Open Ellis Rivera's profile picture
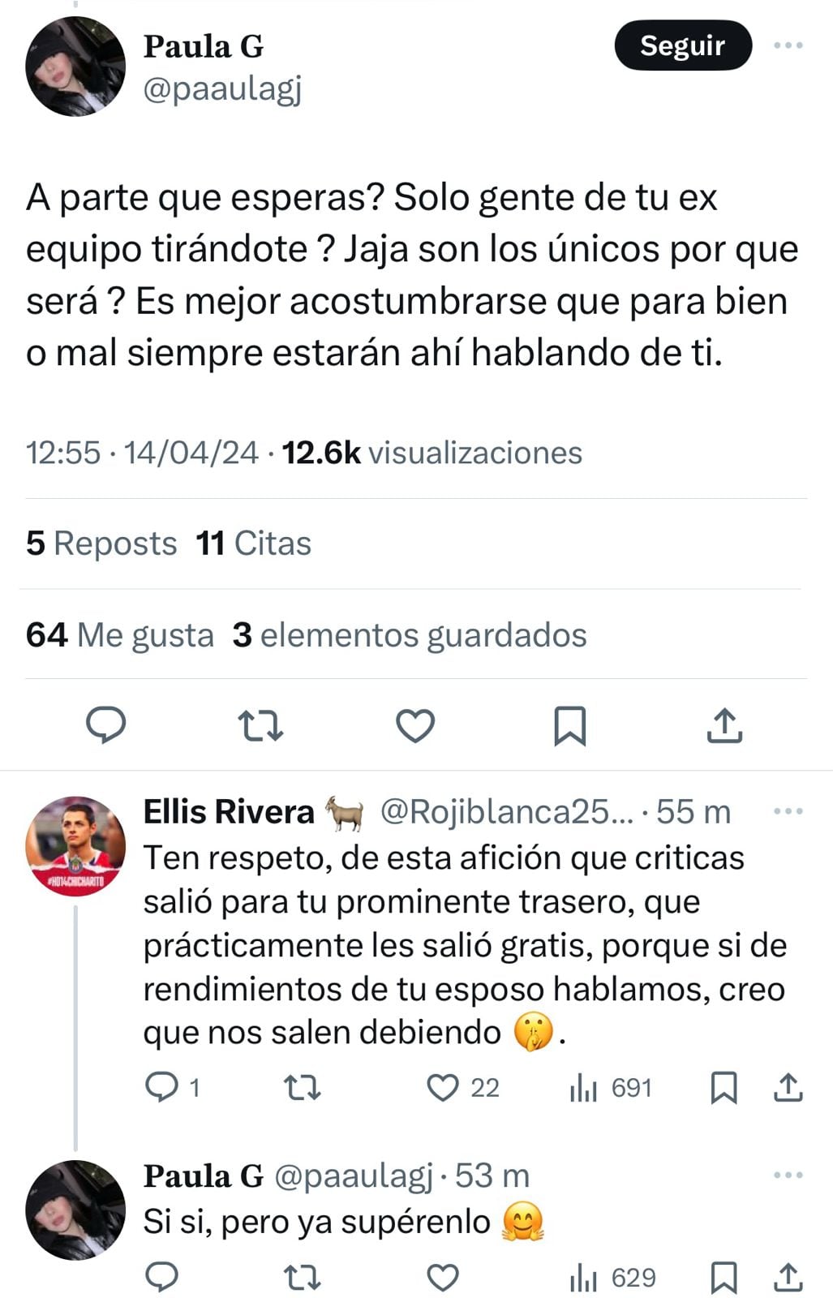 75,845
